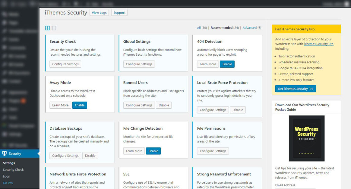Click the Away Mode card title
The width and height of the screenshot is (351, 189).
(x=60, y=83)
